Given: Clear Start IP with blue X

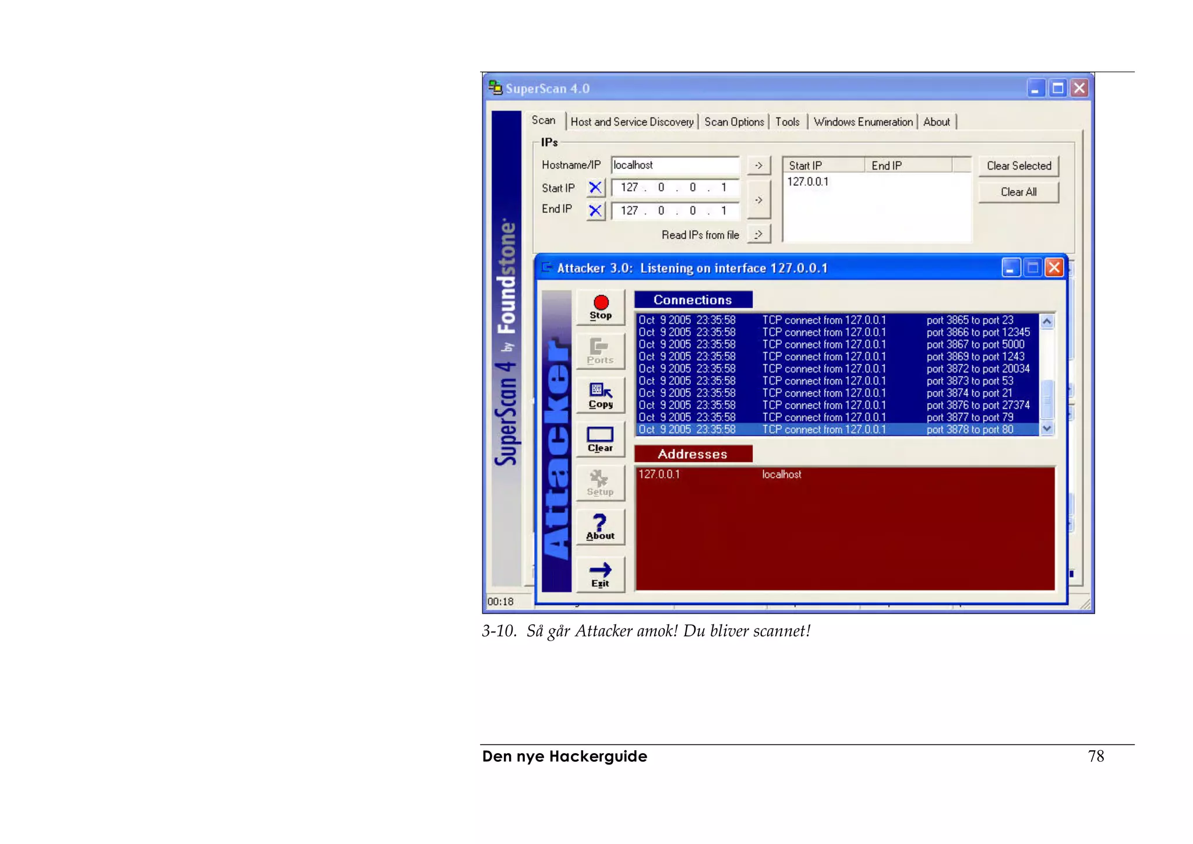Looking at the screenshot, I should 595,188.
